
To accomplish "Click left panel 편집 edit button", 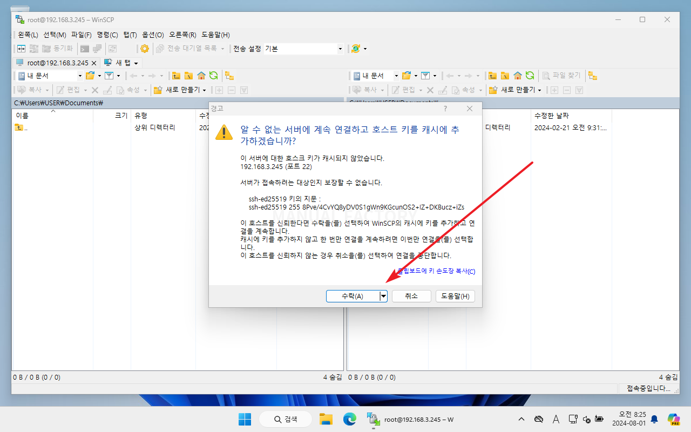I will (x=69, y=90).
